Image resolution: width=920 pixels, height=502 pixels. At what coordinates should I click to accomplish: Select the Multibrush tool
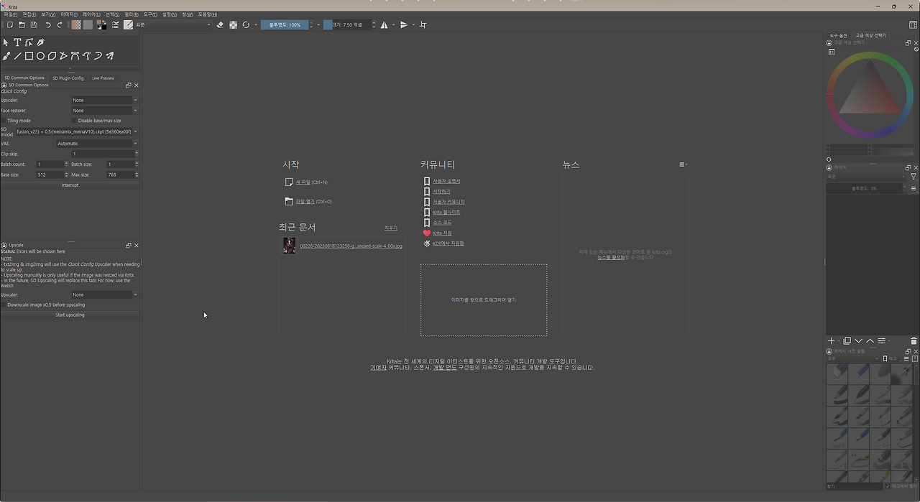(109, 55)
